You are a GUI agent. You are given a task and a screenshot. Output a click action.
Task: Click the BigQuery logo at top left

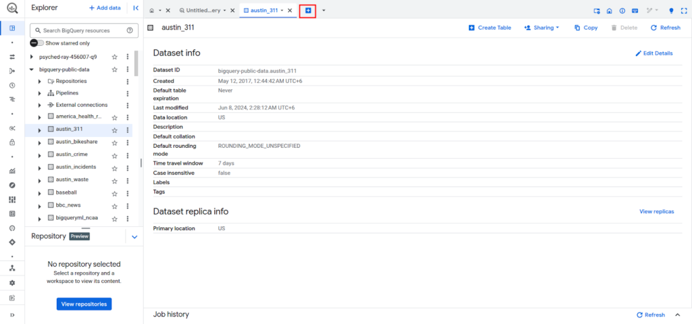(x=12, y=8)
